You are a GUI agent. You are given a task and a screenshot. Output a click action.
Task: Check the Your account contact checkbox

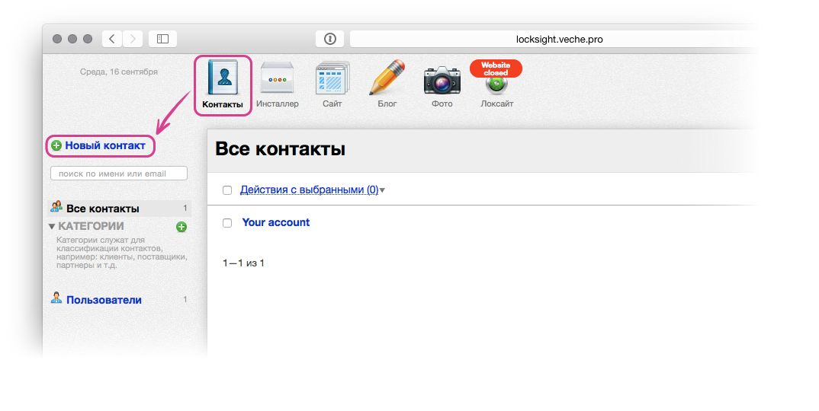tap(227, 223)
